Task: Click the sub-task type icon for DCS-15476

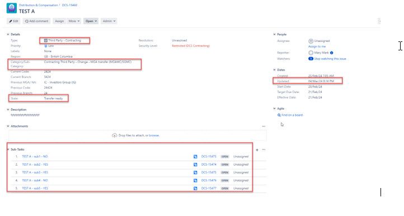Action: [x=195, y=180]
